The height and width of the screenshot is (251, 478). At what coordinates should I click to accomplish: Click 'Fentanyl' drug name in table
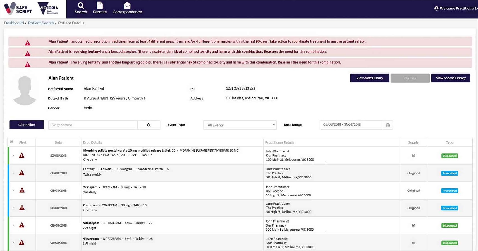point(89,169)
